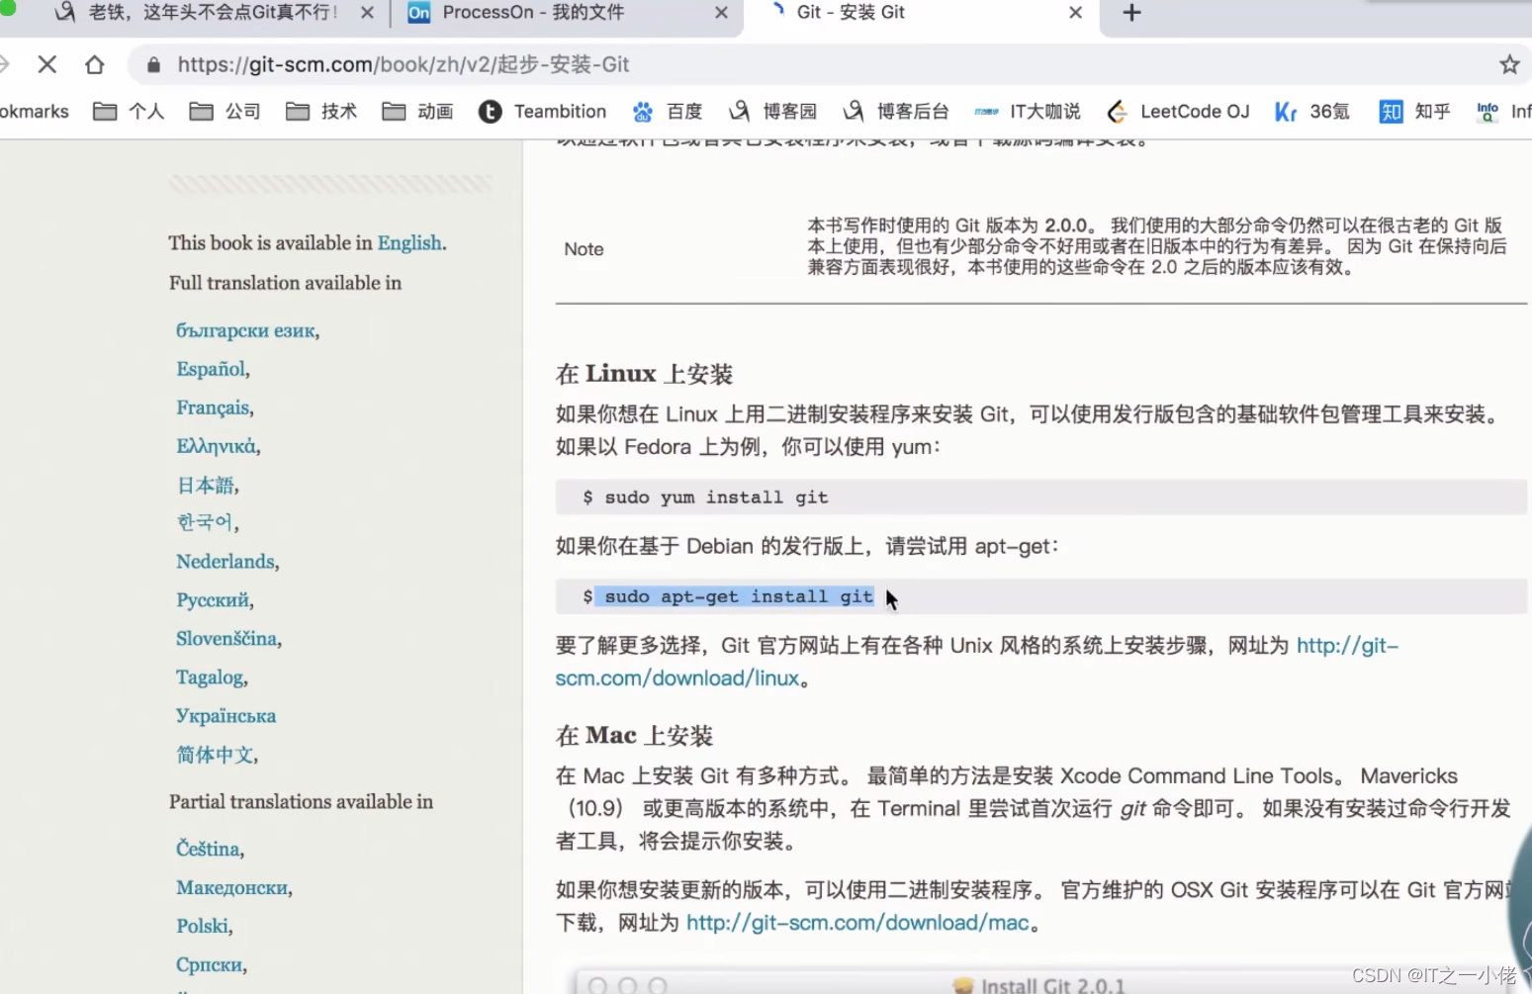Image resolution: width=1532 pixels, height=994 pixels.
Task: Select Slovenščina translation
Action: [226, 639]
